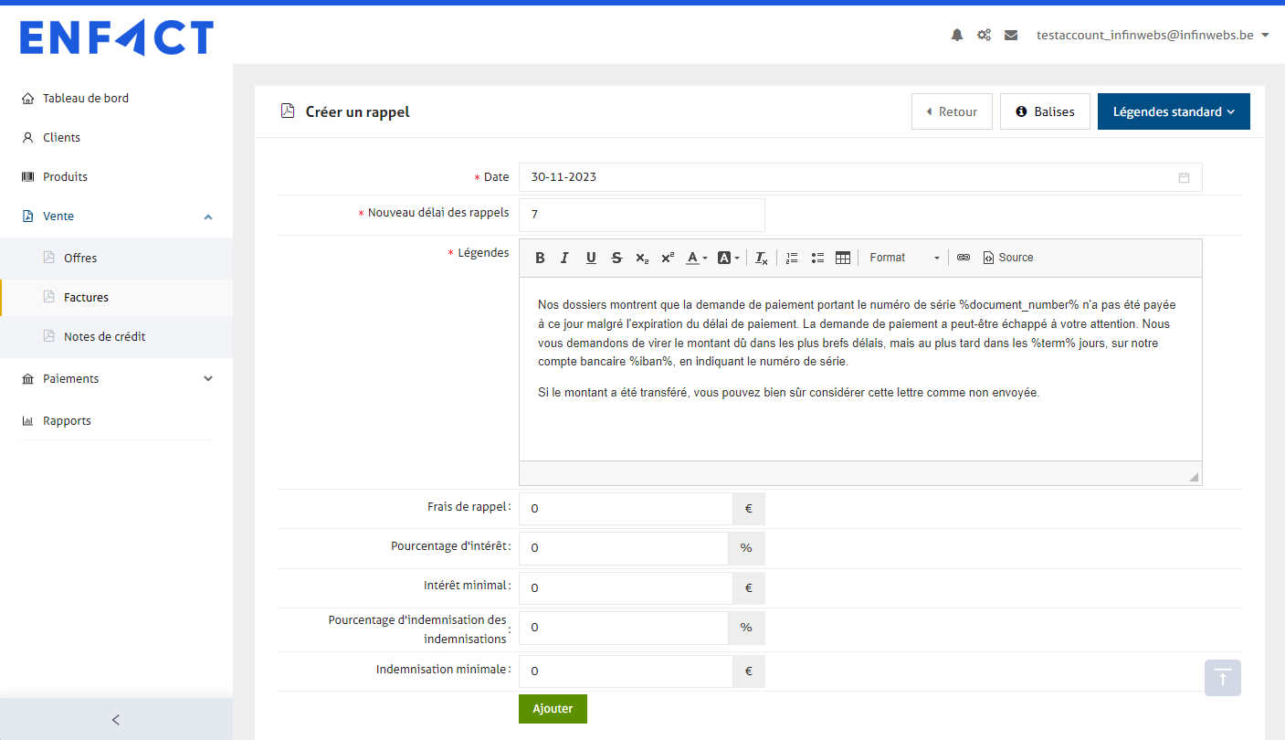Open the Format dropdown in editor
The width and height of the screenshot is (1285, 740).
click(x=903, y=258)
